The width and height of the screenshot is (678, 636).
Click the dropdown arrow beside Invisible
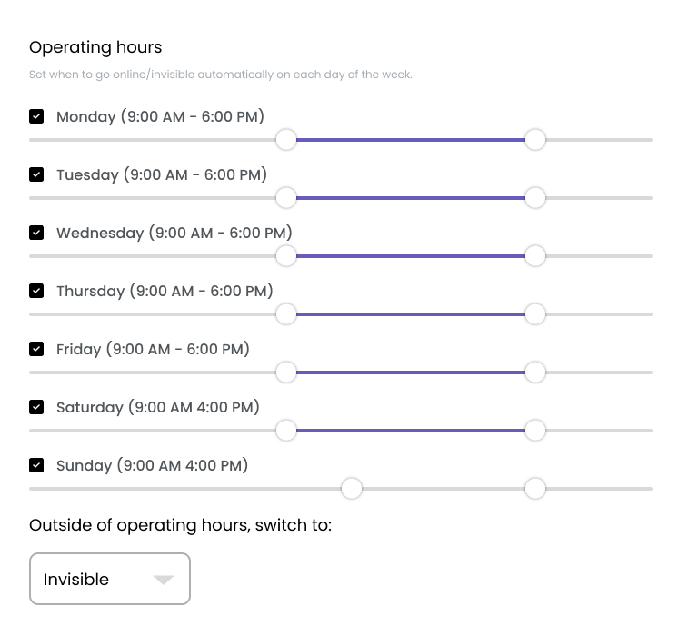[163, 580]
